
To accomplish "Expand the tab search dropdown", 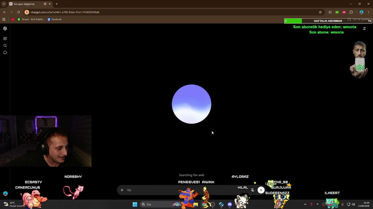I will 4,4.
